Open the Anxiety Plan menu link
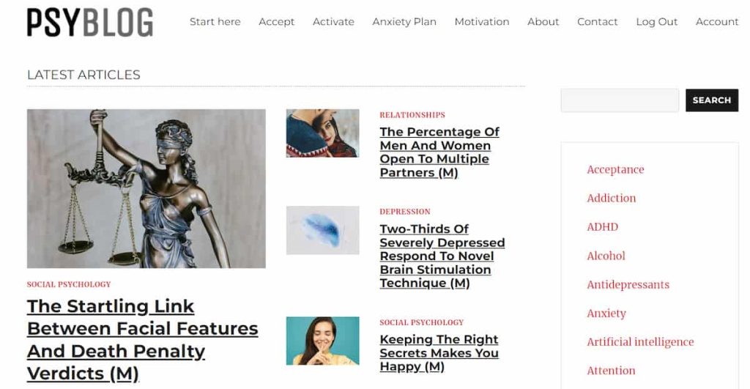The height and width of the screenshot is (389, 750). click(404, 21)
